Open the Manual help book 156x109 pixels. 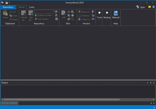(116, 15)
